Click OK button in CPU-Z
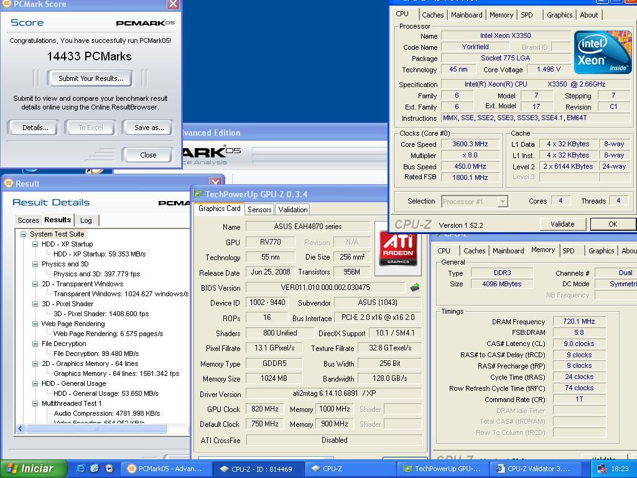The width and height of the screenshot is (637, 478). [x=613, y=224]
